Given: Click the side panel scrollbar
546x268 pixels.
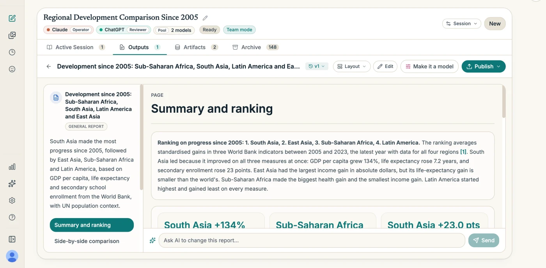Looking at the screenshot, I should tap(142, 137).
